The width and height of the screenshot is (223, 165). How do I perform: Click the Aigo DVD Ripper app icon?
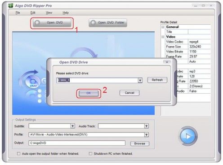point(11,5)
